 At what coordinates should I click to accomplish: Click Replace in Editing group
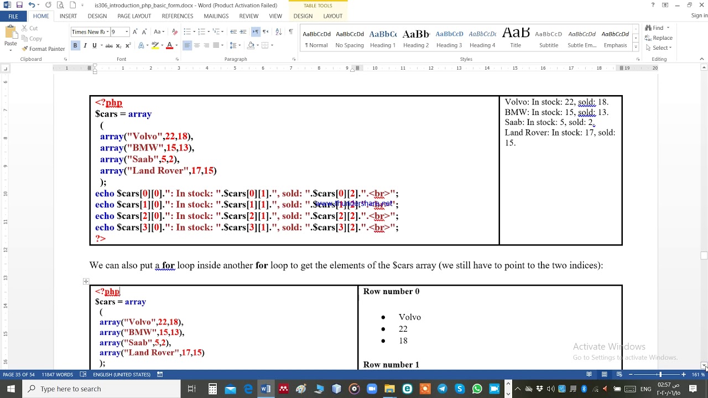(658, 38)
